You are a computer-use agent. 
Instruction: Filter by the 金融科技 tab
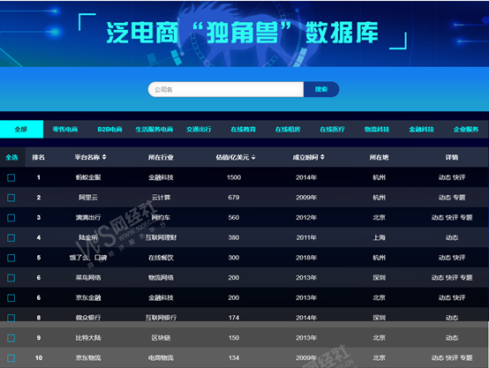422,129
